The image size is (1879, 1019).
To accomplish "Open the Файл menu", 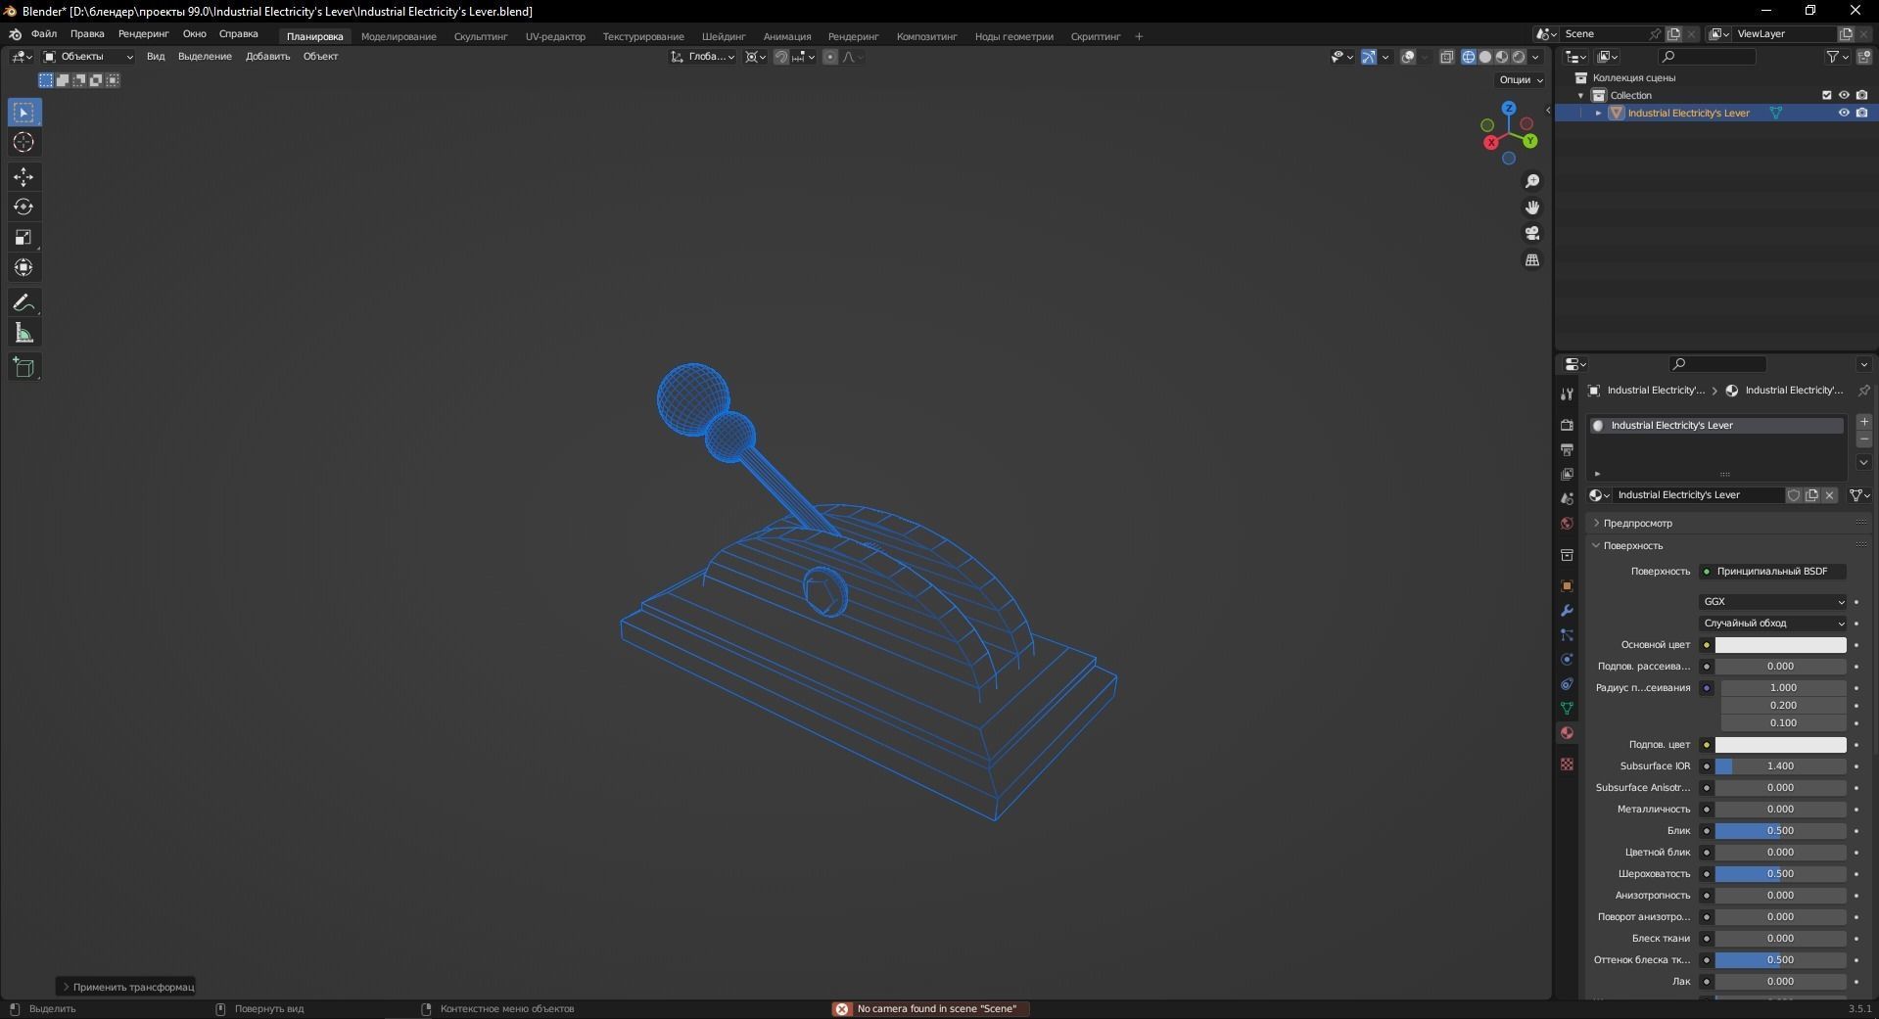I will coord(44,34).
